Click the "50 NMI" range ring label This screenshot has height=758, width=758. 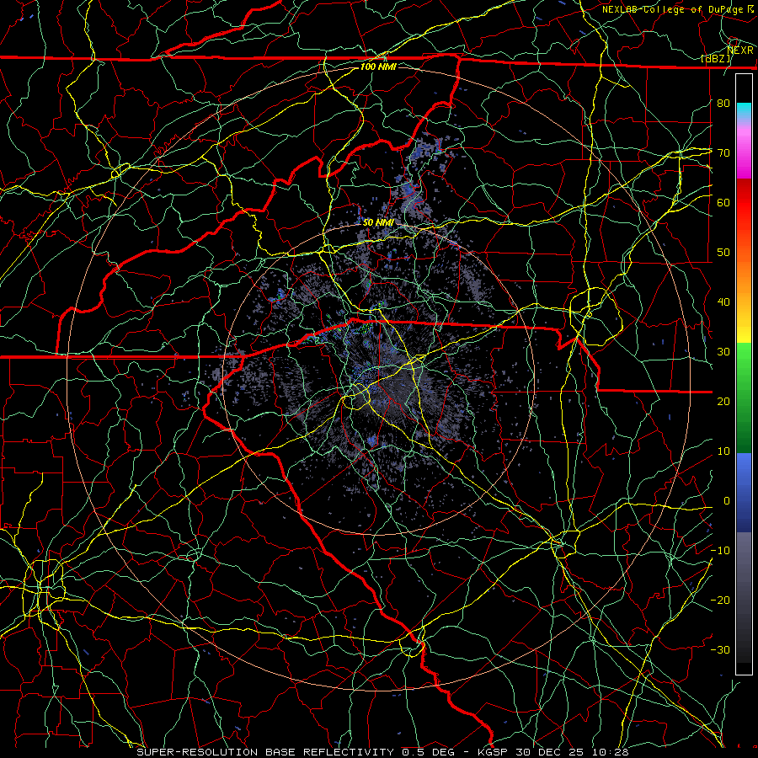(378, 223)
